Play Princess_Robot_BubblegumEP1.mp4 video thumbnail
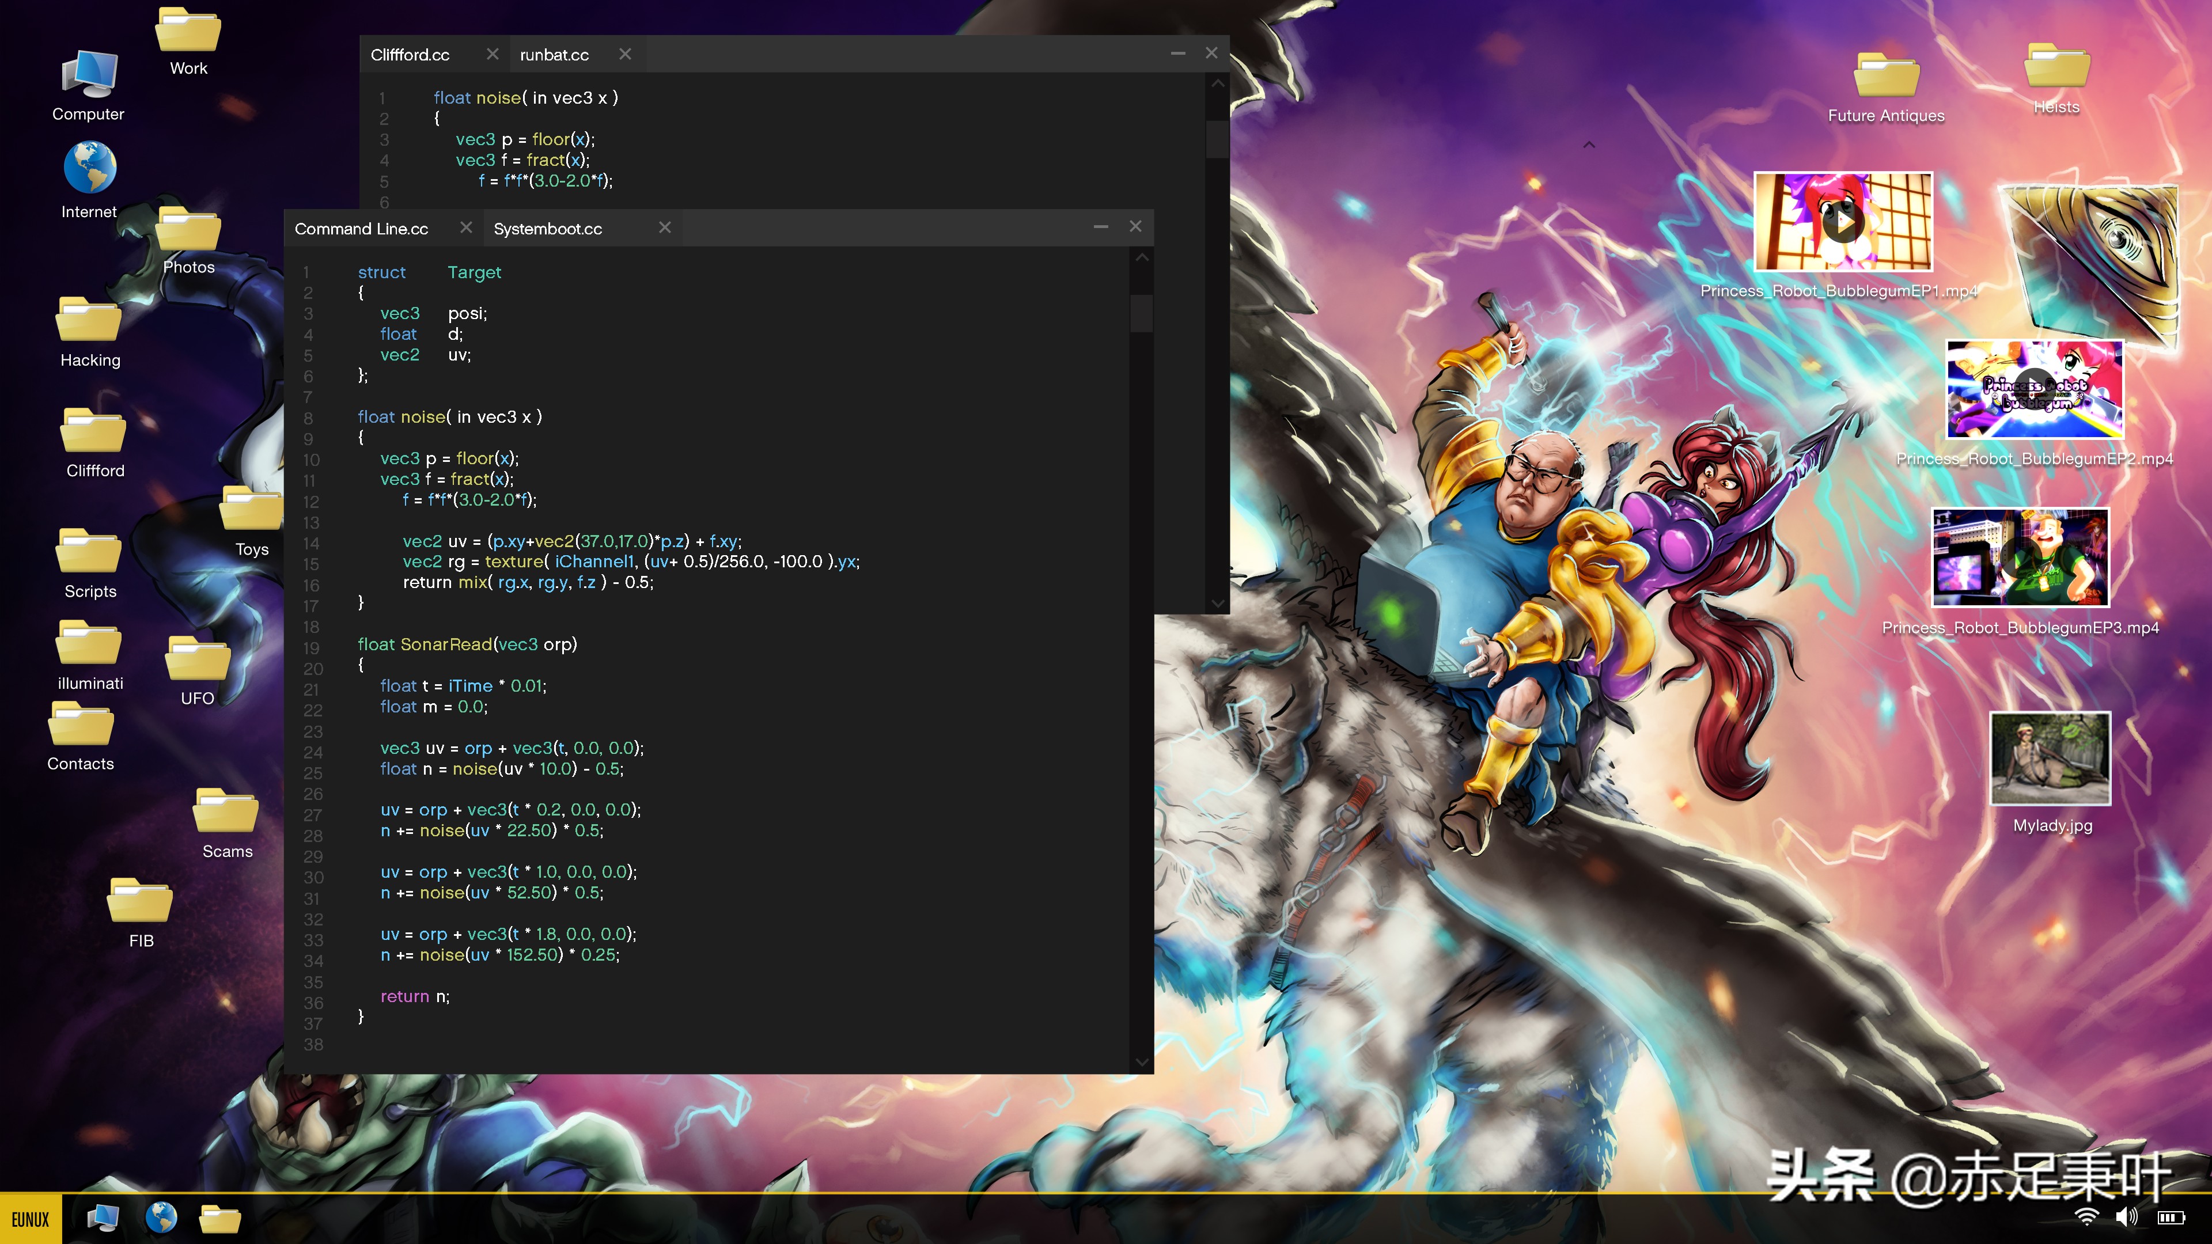 coord(1843,222)
